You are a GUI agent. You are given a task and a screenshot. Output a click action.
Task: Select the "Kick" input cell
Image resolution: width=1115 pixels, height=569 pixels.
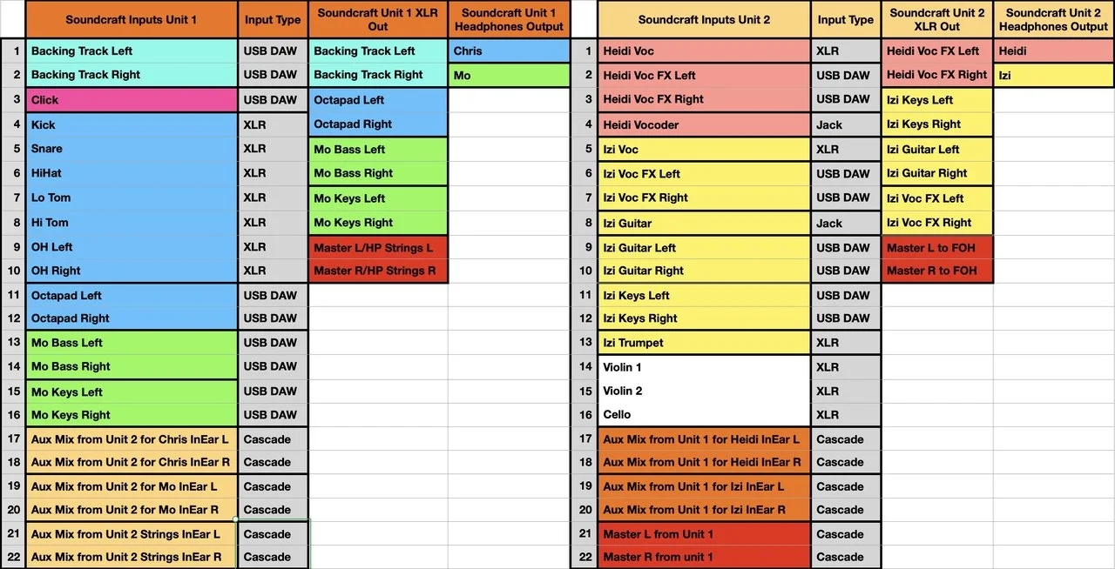pyautogui.click(x=132, y=124)
